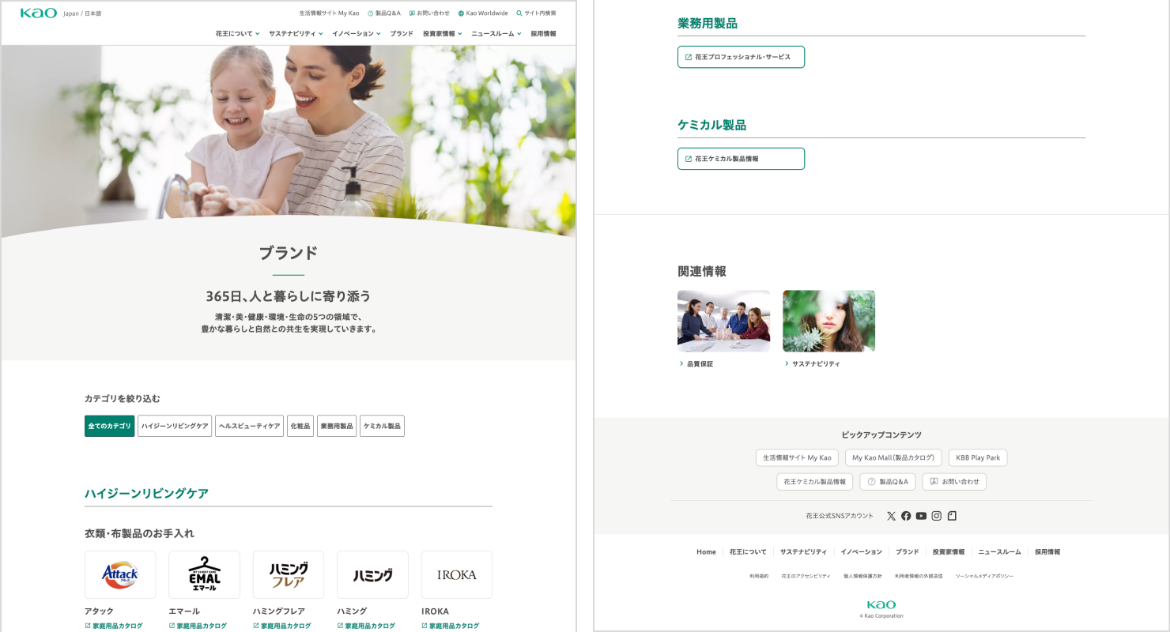Filter by 化粧品 category
The width and height of the screenshot is (1170, 632).
300,426
